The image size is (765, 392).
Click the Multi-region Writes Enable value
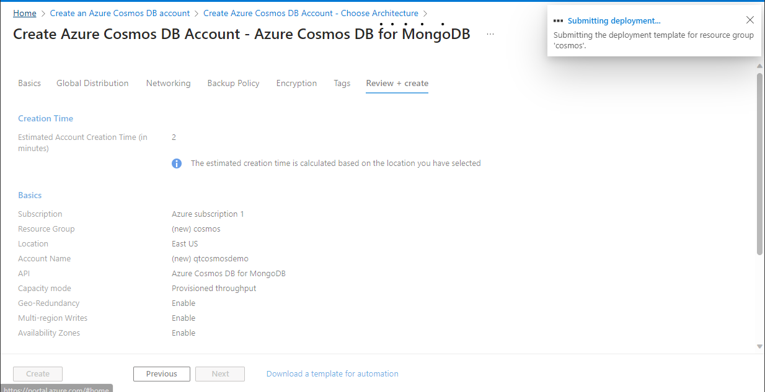pos(184,318)
